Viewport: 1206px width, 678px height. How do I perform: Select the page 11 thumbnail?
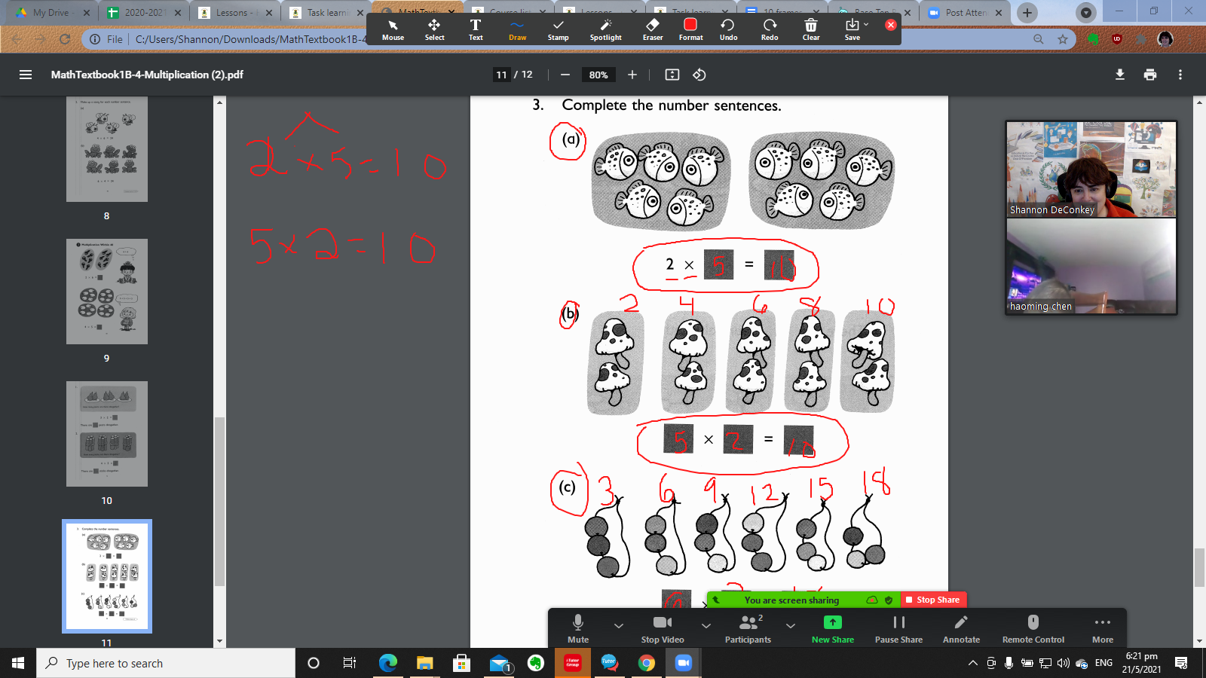click(x=107, y=576)
